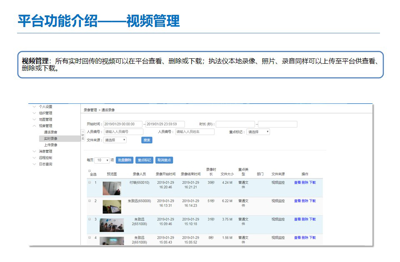Image resolution: width=400 pixels, height=262 pixels.
Task: Click 删除 in row 4
Action: click(x=305, y=238)
